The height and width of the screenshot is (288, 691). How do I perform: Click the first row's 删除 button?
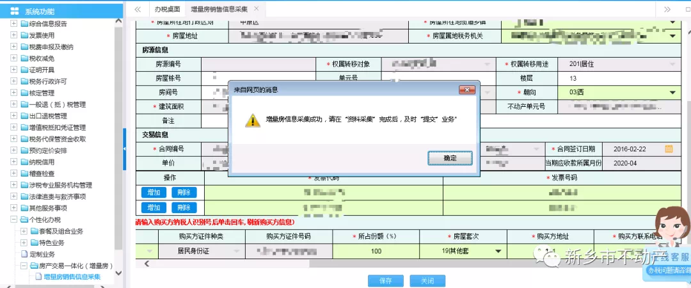(184, 192)
